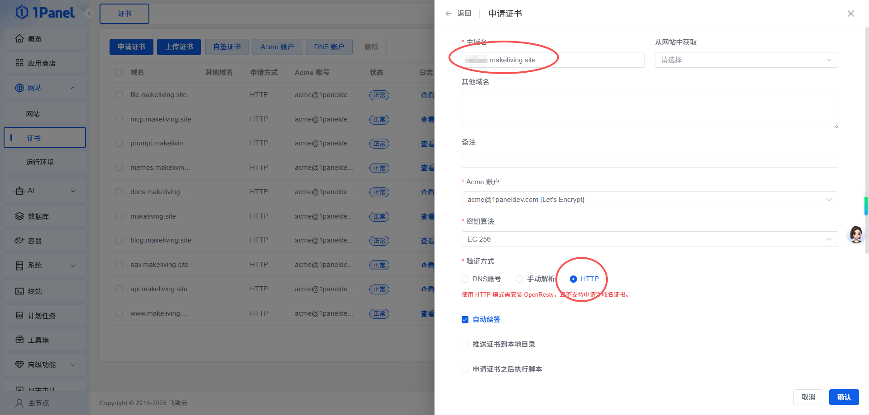Open the Acme 账户 dropdown
869x415 pixels.
[649, 200]
